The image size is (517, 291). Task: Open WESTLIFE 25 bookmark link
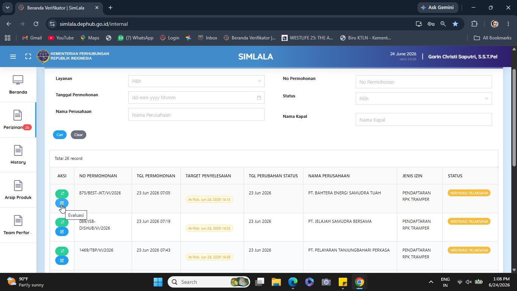pyautogui.click(x=307, y=38)
